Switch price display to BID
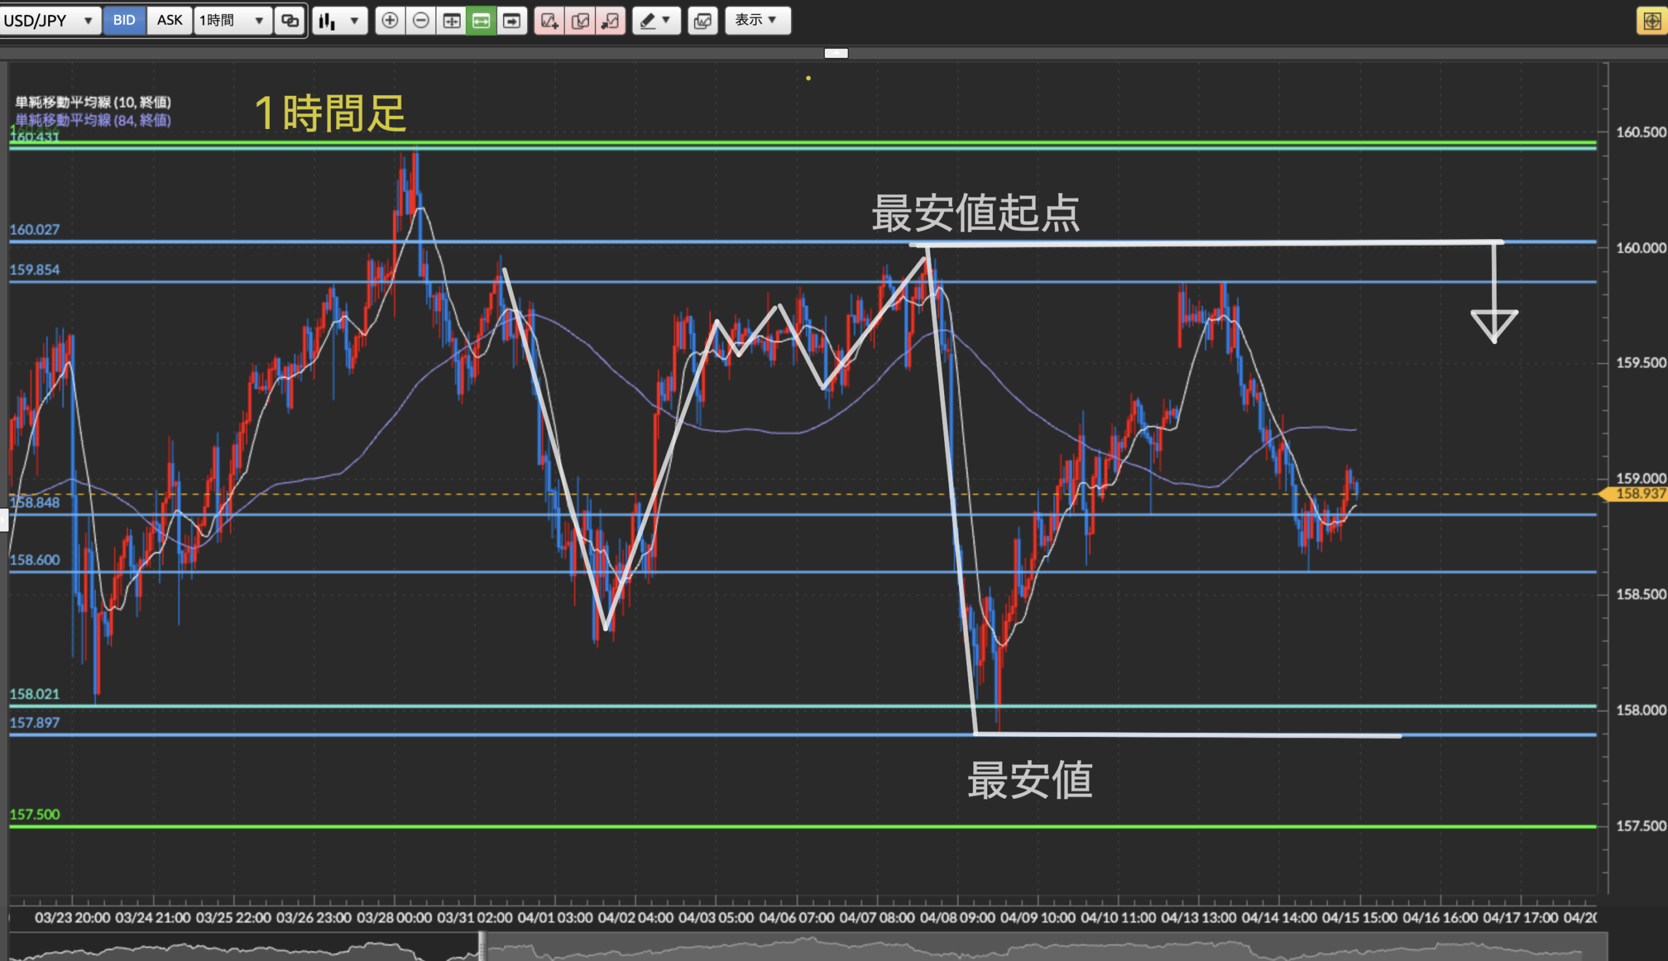This screenshot has height=961, width=1668. [124, 20]
